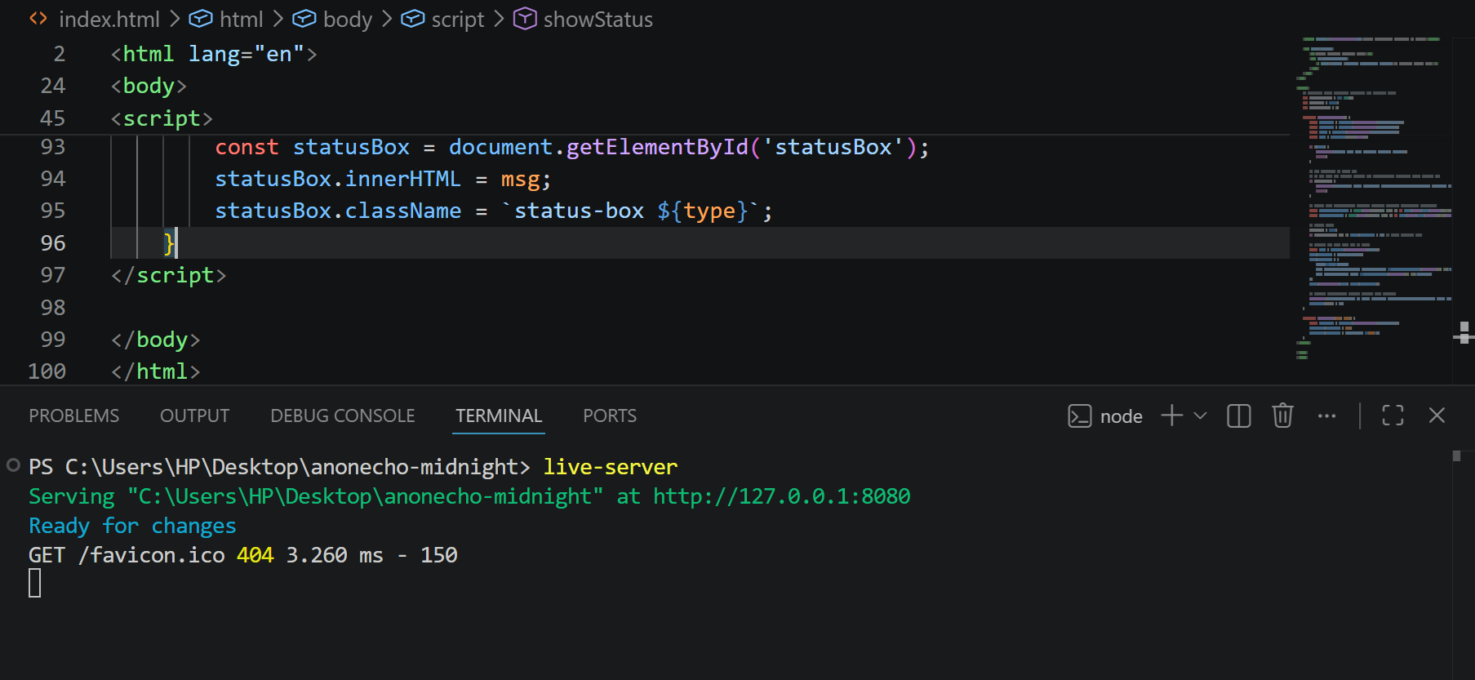Select the TERMINAL tab

pyautogui.click(x=499, y=416)
